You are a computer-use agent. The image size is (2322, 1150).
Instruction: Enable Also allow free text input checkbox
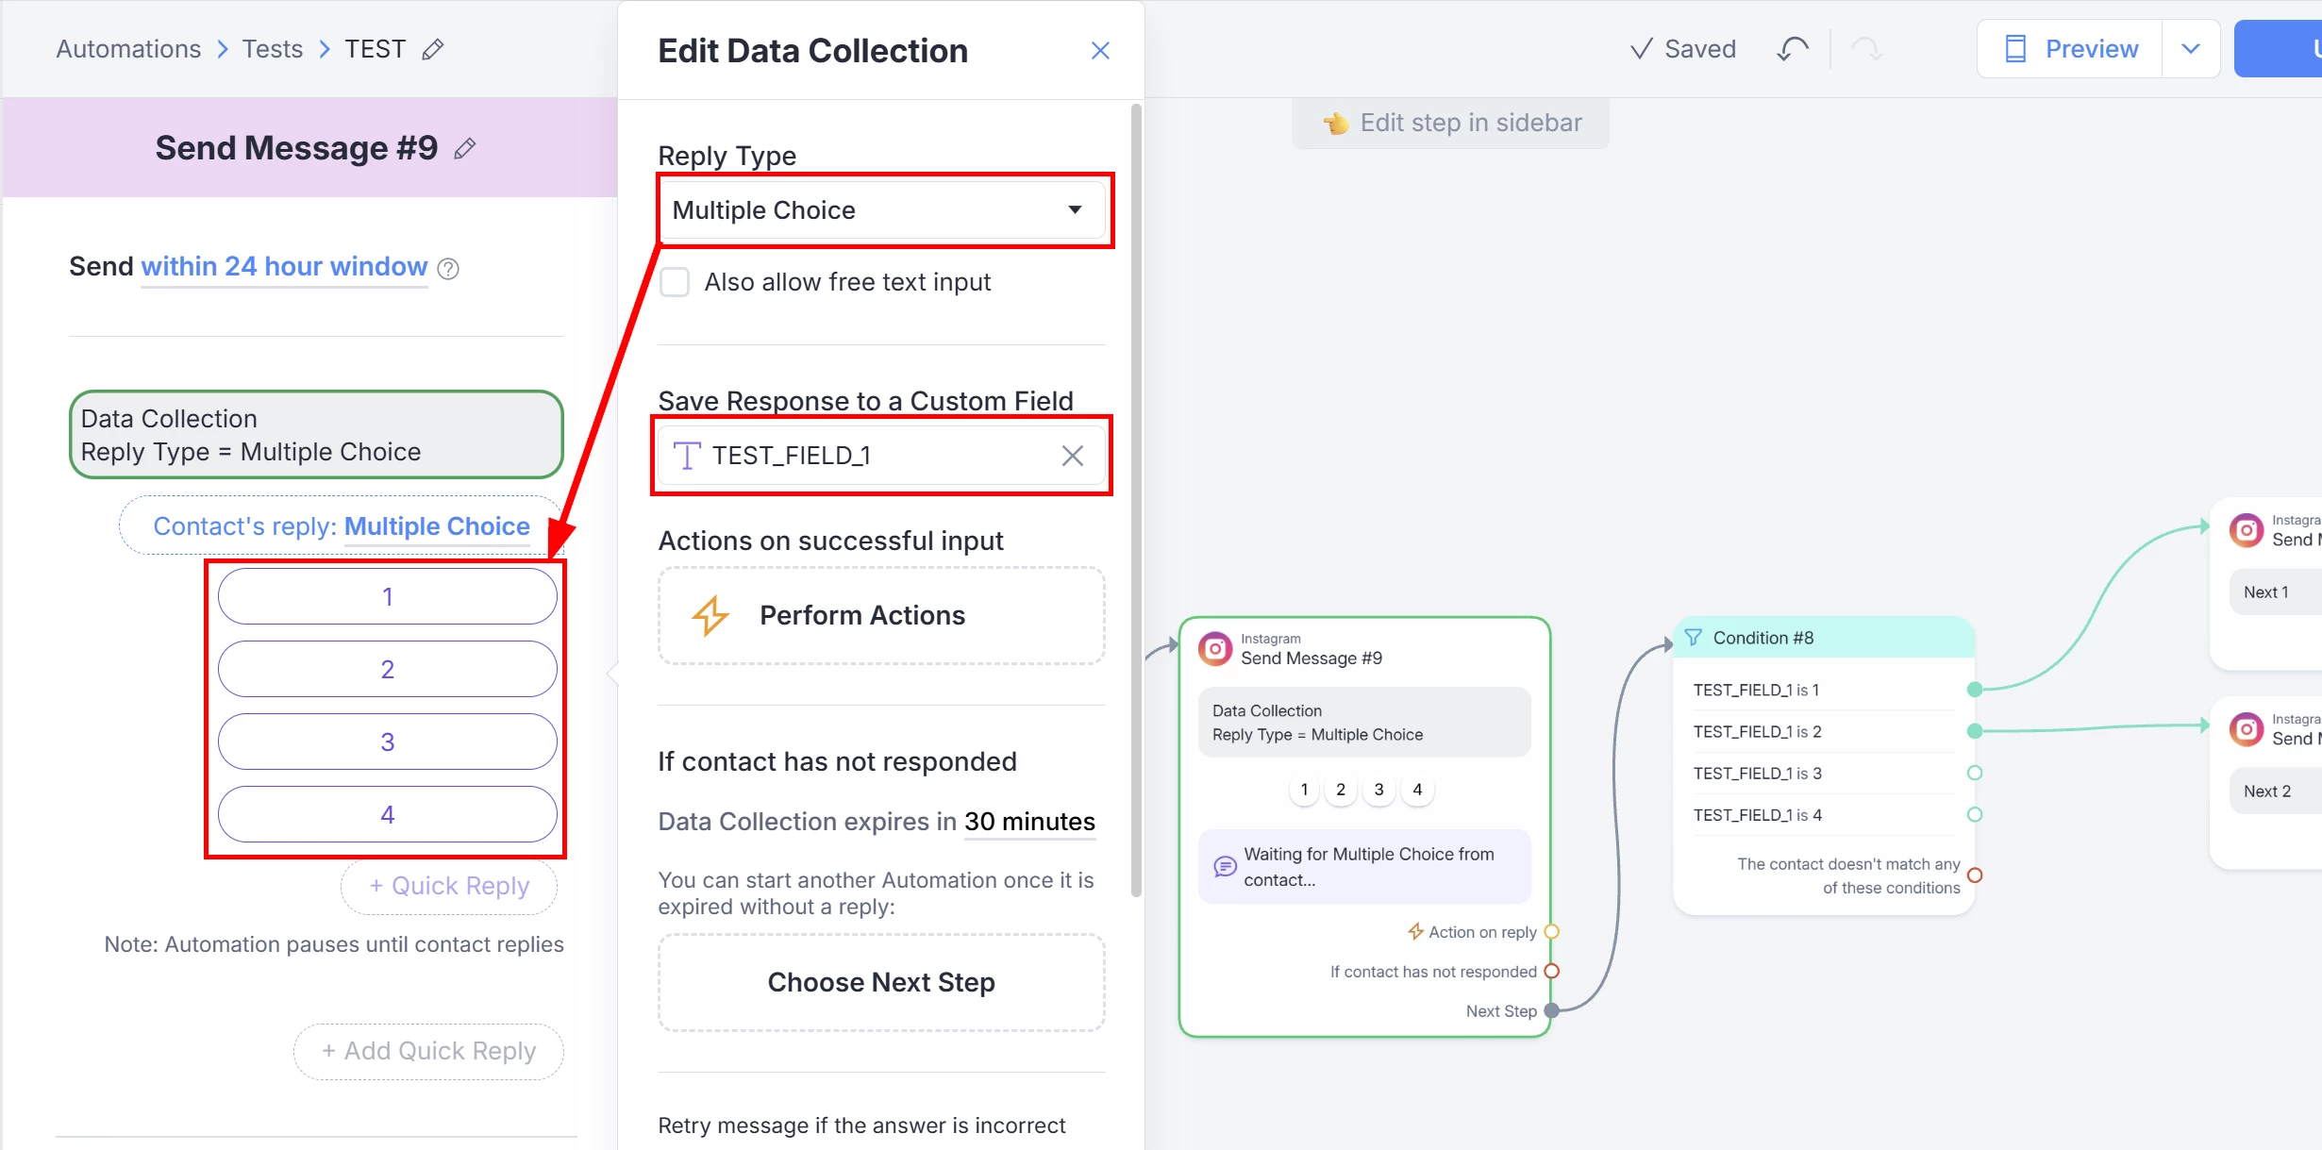675,282
